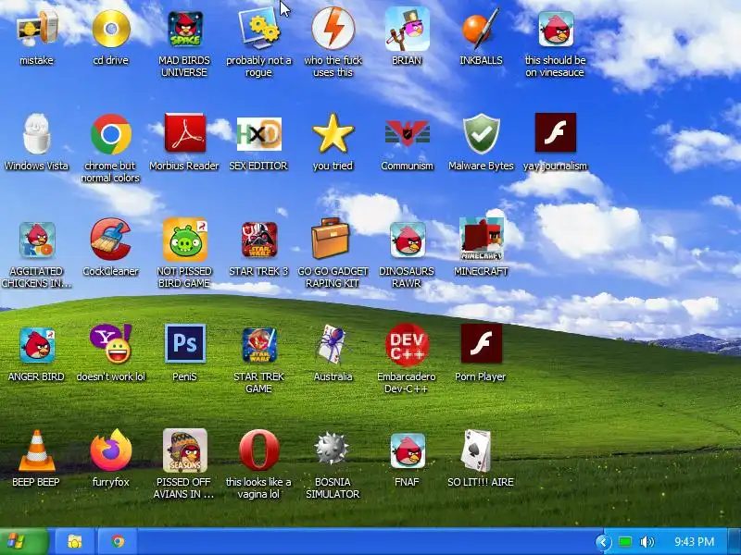Open the 'mistake' computer shortcut

tap(37, 29)
